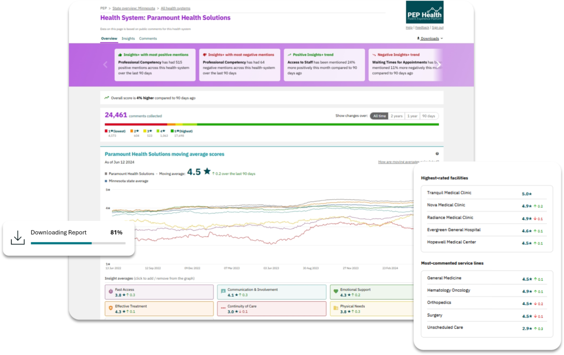Select the 90 days range option
Image resolution: width=564 pixels, height=355 pixels.
(x=429, y=116)
